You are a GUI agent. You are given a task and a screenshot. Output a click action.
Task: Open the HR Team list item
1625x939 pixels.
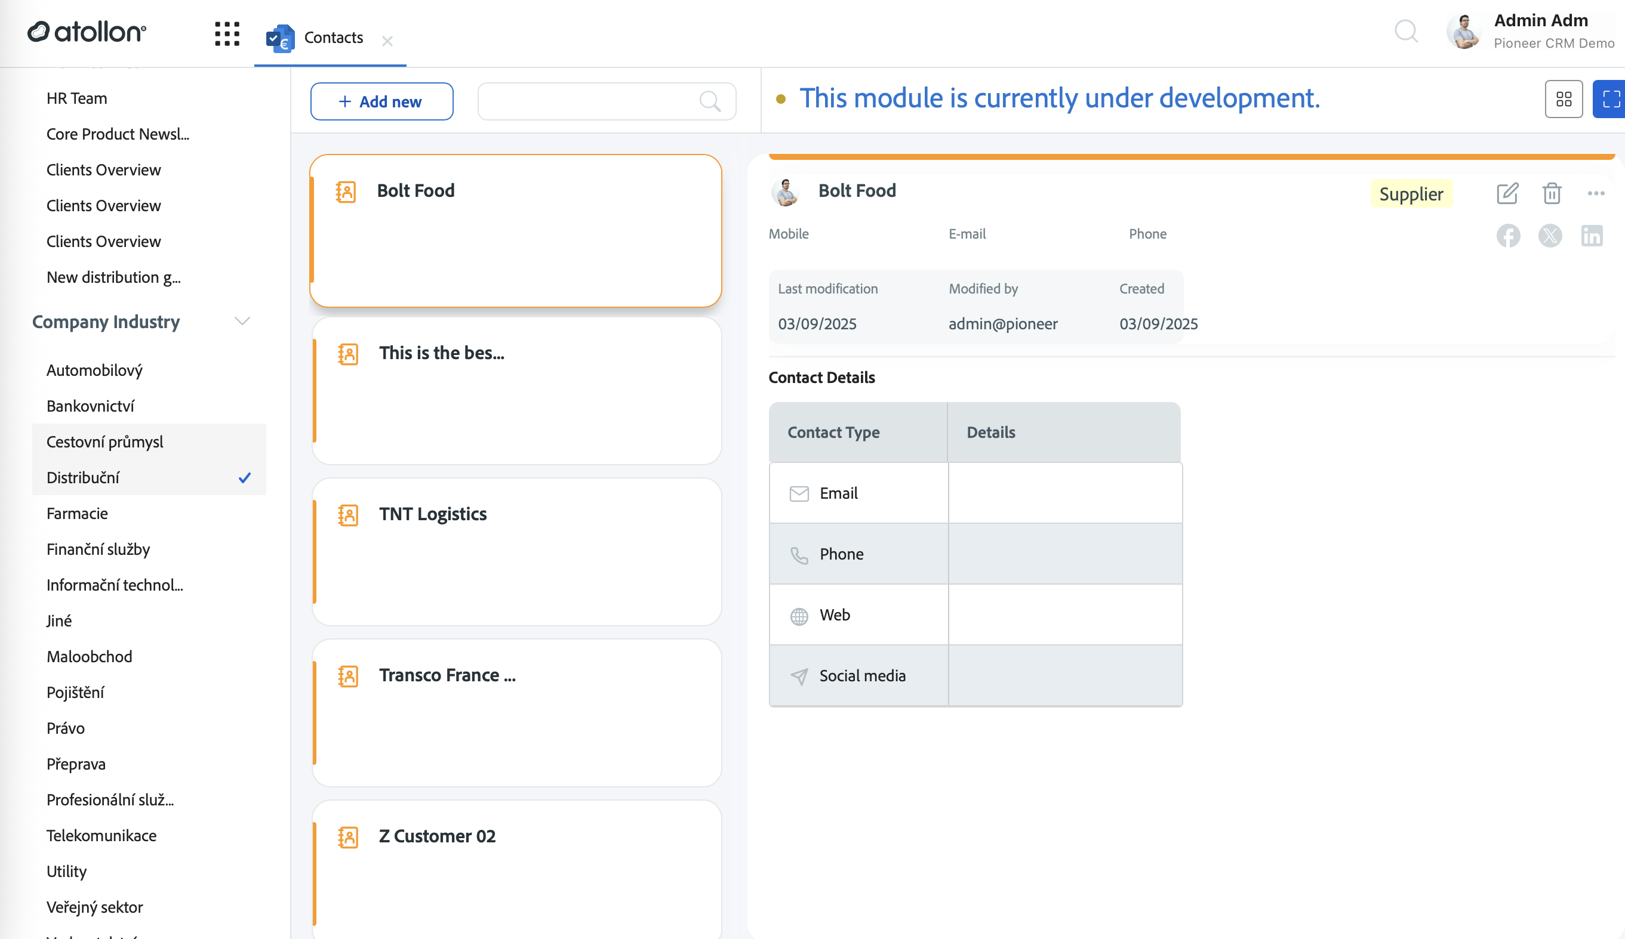coord(77,98)
